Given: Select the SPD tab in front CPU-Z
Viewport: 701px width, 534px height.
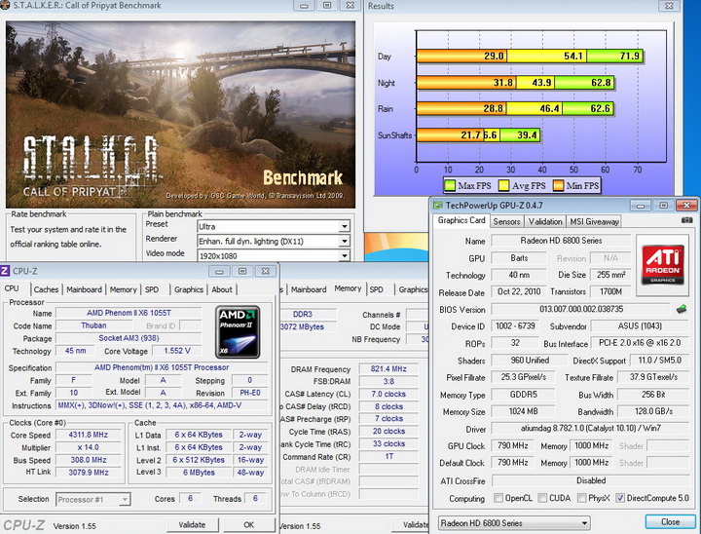Looking at the screenshot, I should pos(152,289).
